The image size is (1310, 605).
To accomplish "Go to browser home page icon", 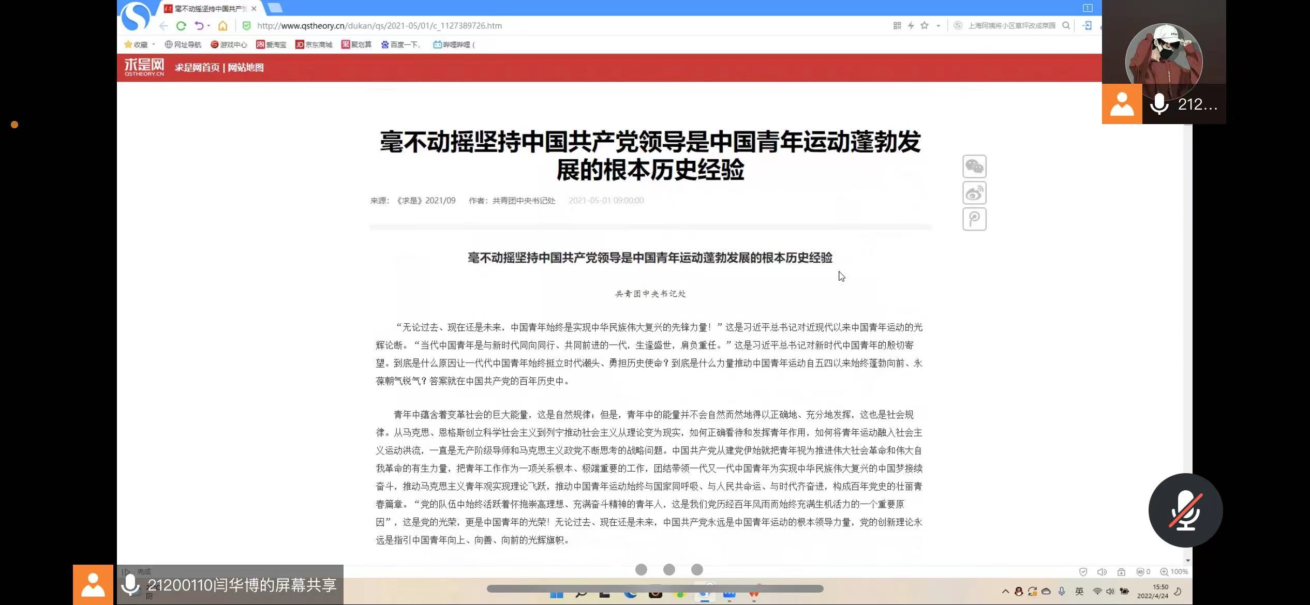I will point(222,26).
